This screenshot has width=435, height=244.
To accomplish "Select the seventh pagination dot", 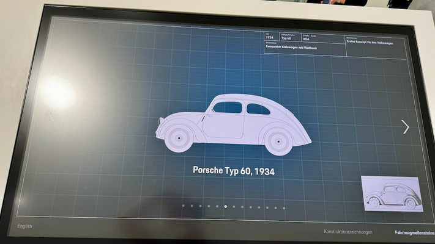I will tap(234, 207).
